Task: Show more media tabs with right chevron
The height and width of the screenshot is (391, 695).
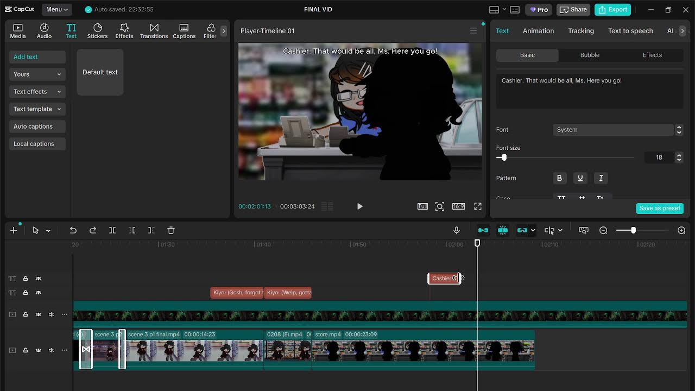Action: tap(223, 31)
